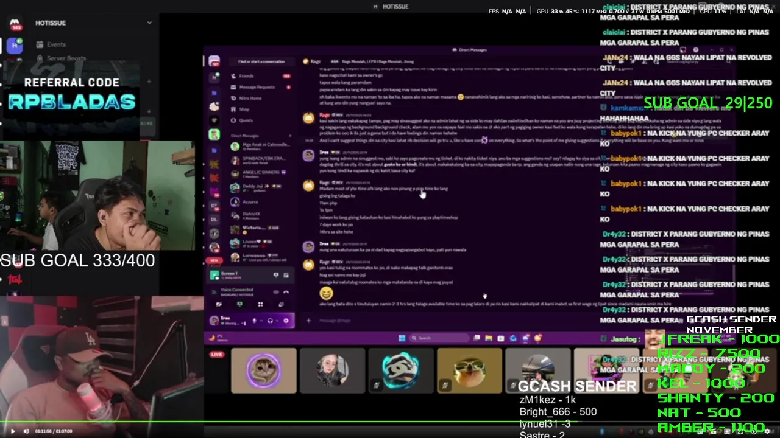The image size is (780, 438).
Task: Open Discord user settings gear
Action: pos(286,321)
